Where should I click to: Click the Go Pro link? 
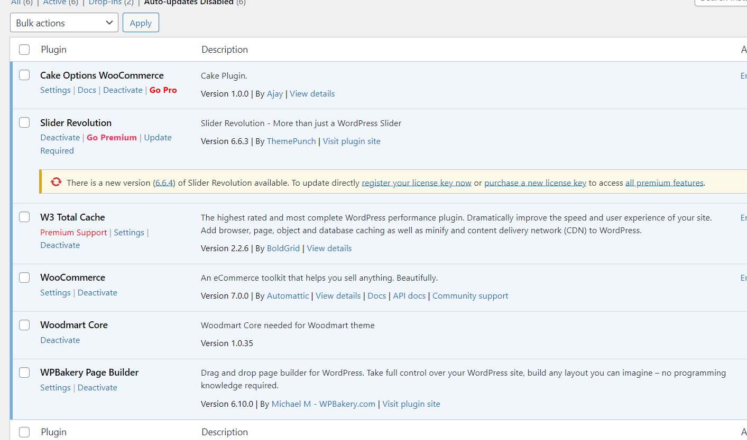[163, 90]
